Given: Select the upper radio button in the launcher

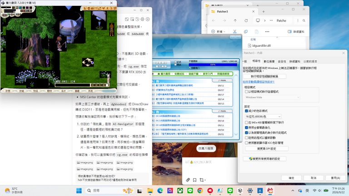Looking at the screenshot, I should [175, 62].
